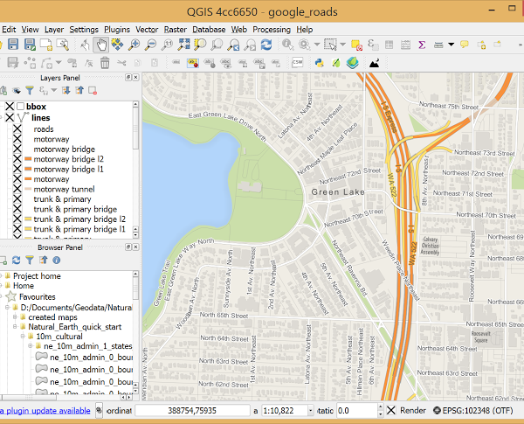Click Pan Map to Selection icon
Image resolution: width=524 pixels, height=424 pixels.
tap(117, 45)
